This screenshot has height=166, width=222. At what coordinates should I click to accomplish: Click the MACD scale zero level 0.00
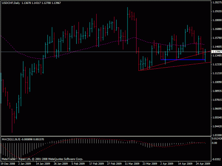215,143
